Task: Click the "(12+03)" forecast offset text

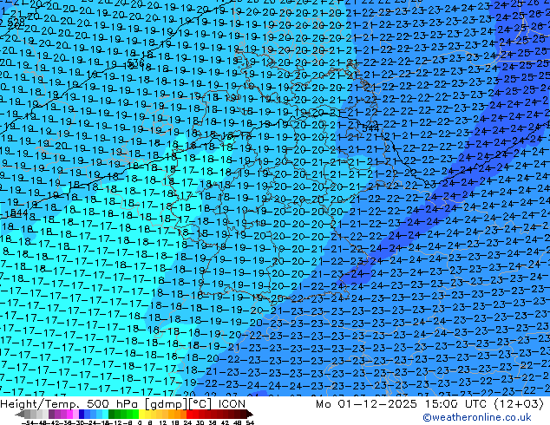Action: point(519,404)
